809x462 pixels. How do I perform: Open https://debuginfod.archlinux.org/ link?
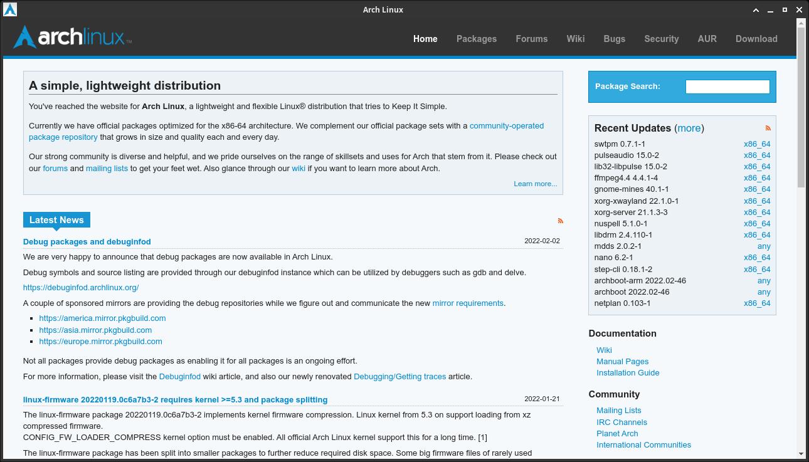point(81,288)
